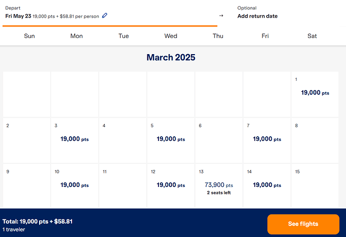Select March 3 with 19,000 pts
346x237 pixels.
[75, 140]
